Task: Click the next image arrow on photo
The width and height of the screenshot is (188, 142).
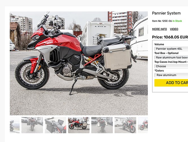Action: point(143,63)
